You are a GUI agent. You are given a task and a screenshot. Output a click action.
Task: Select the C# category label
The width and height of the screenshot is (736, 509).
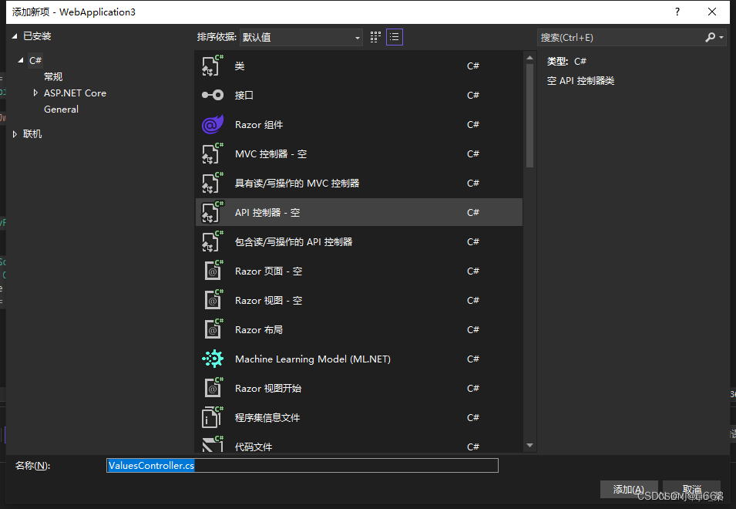[x=35, y=60]
